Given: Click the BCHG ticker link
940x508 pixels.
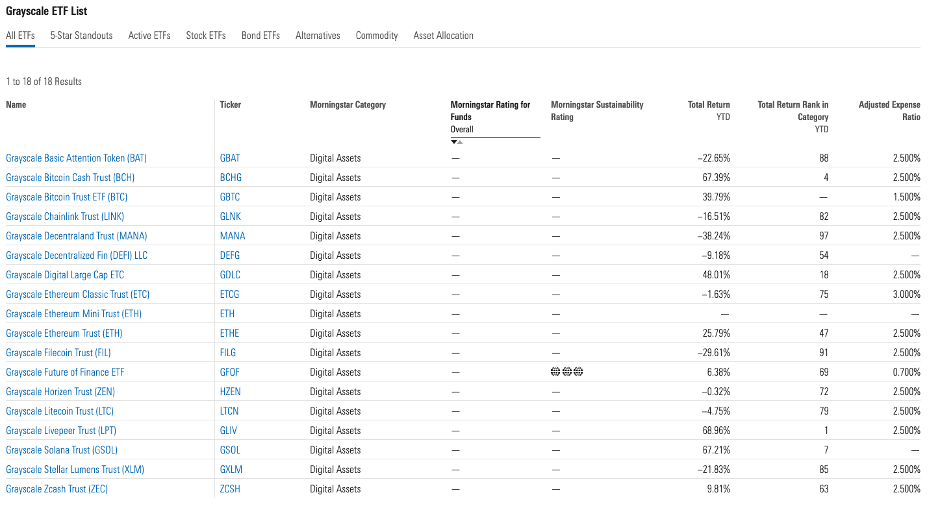Looking at the screenshot, I should [x=231, y=178].
